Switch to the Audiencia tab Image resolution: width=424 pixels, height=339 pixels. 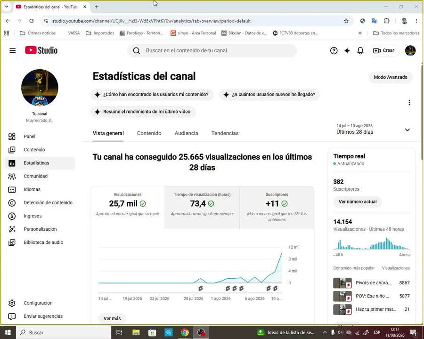tap(186, 133)
